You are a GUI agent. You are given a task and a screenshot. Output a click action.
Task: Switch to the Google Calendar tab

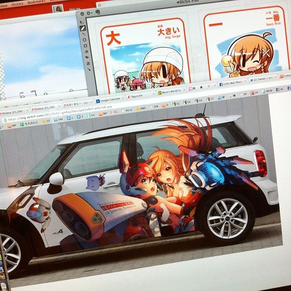[109, 100]
